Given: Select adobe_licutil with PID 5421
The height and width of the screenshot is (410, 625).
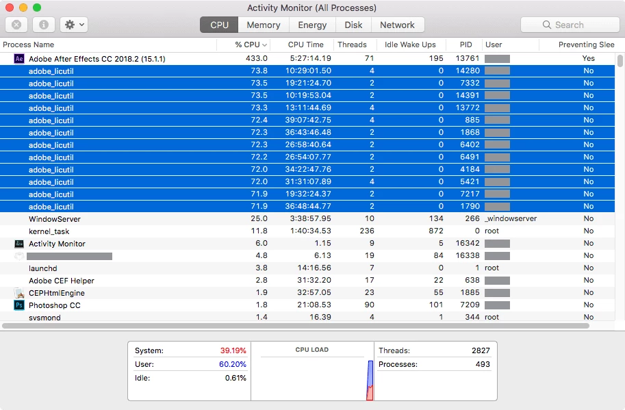Looking at the screenshot, I should [307, 182].
